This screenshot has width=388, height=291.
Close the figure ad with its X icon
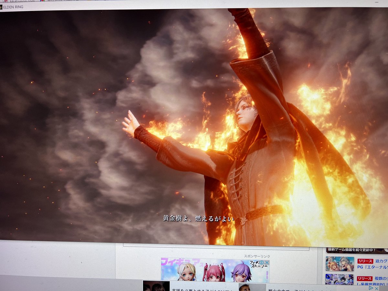click(x=267, y=262)
